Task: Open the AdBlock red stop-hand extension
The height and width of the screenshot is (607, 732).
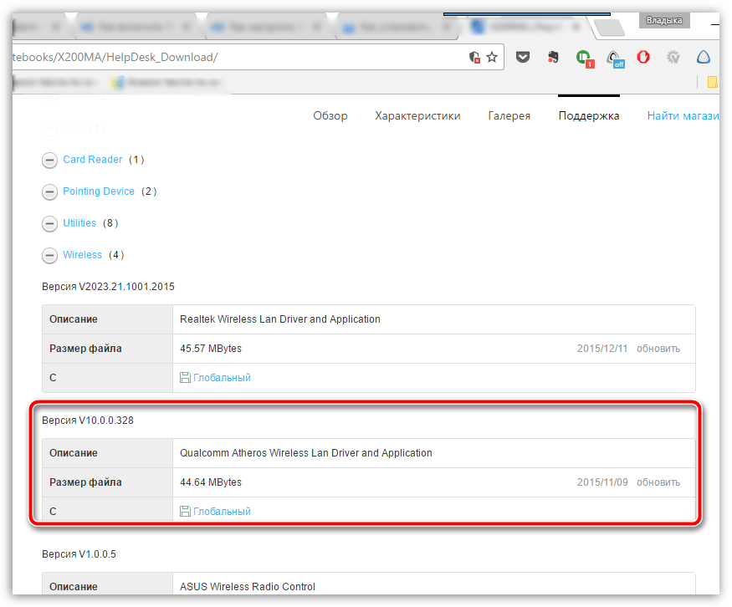Action: (x=643, y=58)
